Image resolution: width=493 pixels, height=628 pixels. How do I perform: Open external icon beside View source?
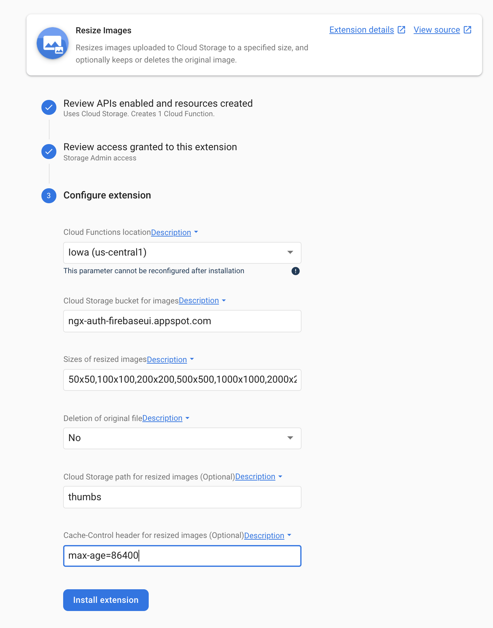(468, 30)
